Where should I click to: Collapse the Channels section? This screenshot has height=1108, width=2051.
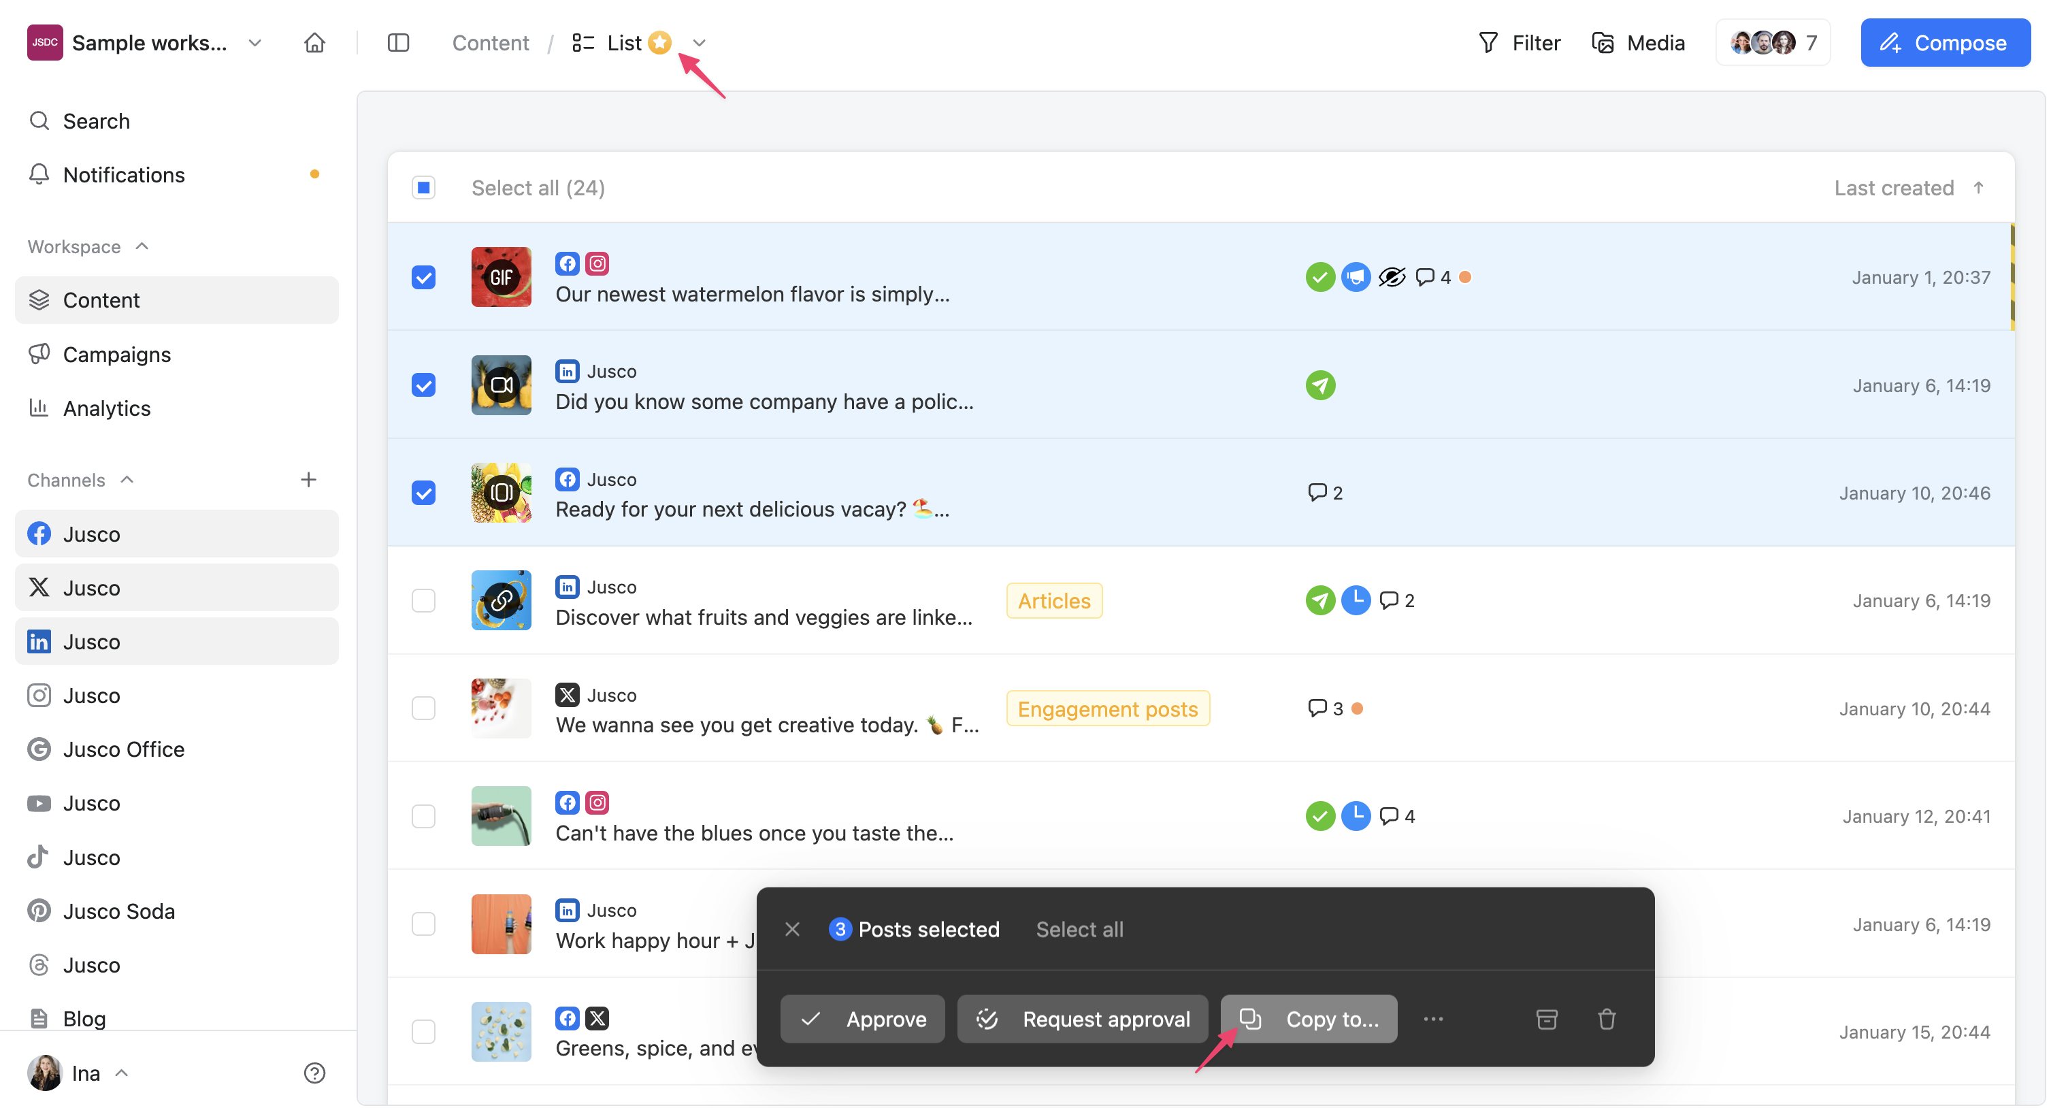pyautogui.click(x=127, y=480)
